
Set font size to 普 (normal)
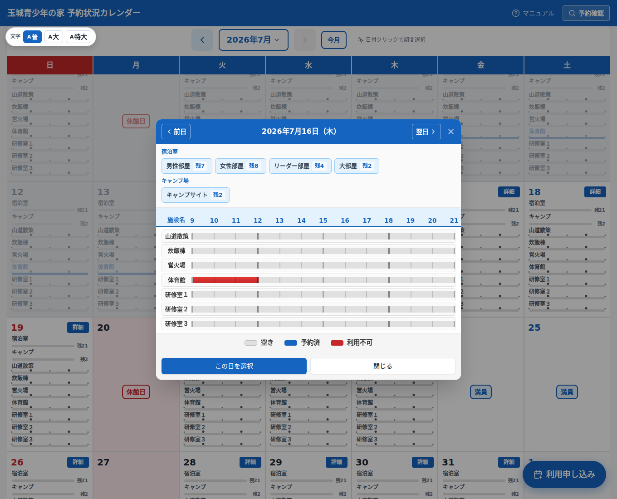coord(32,37)
